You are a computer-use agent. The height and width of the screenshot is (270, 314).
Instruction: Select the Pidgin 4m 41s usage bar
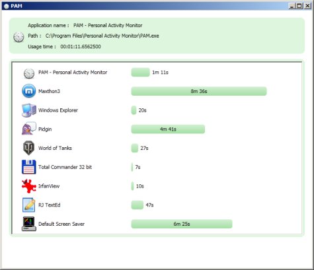(x=168, y=129)
